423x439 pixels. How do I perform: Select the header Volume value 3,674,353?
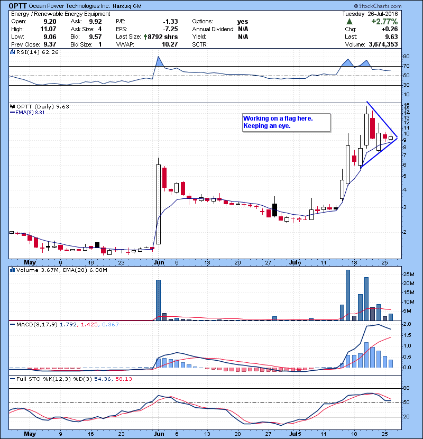tap(383, 44)
